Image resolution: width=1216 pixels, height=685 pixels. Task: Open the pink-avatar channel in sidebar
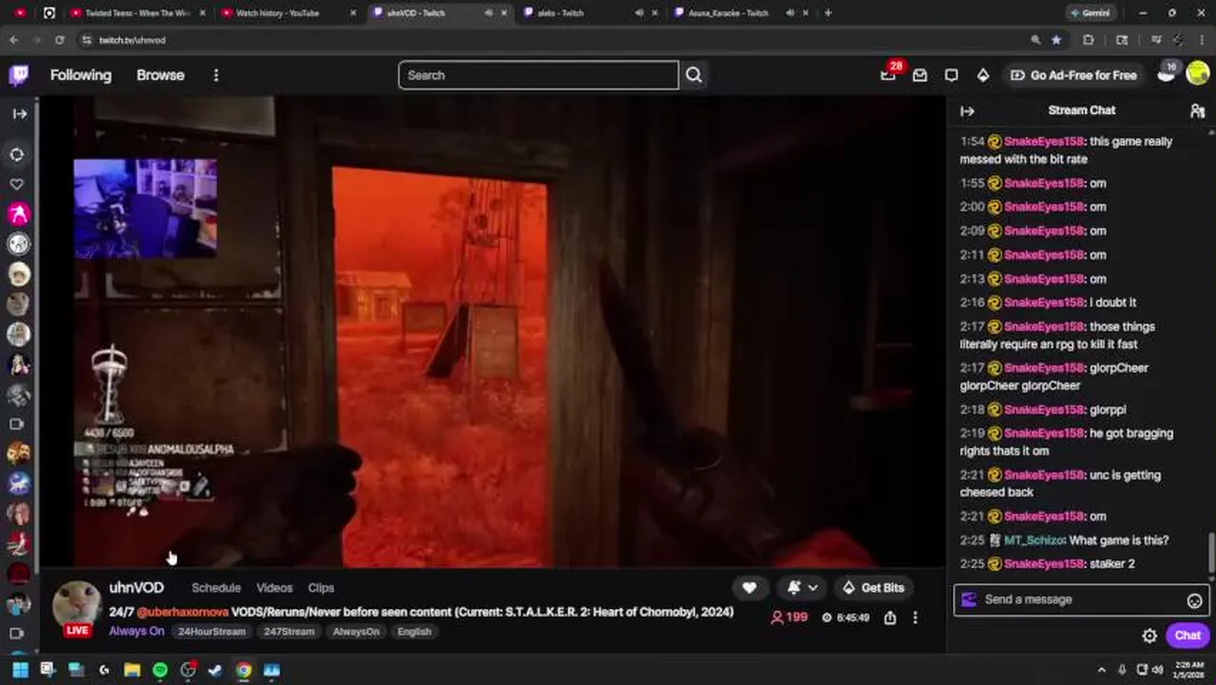point(18,214)
